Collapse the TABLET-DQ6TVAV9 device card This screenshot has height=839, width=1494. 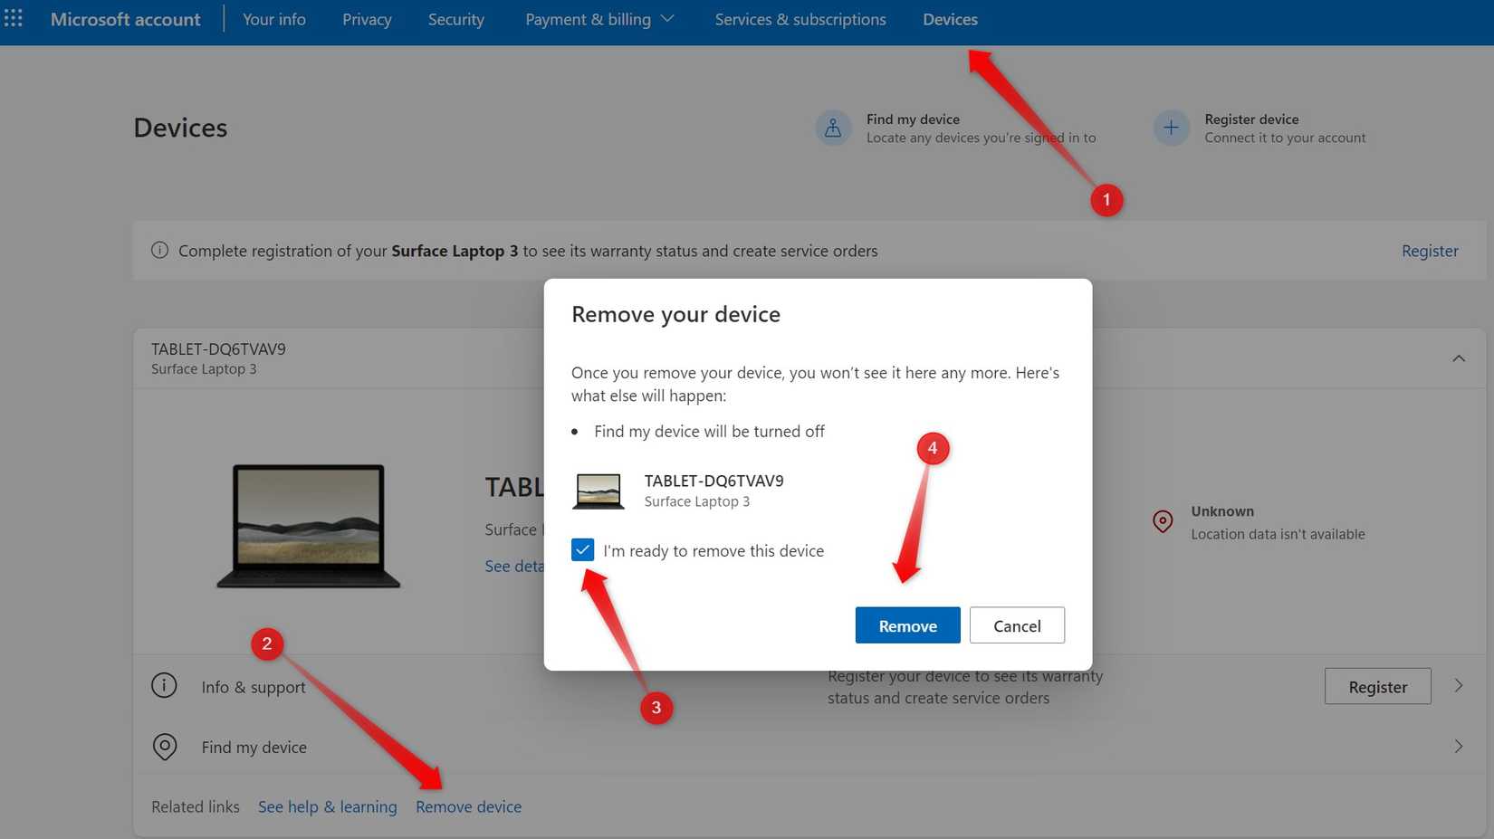[1459, 358]
